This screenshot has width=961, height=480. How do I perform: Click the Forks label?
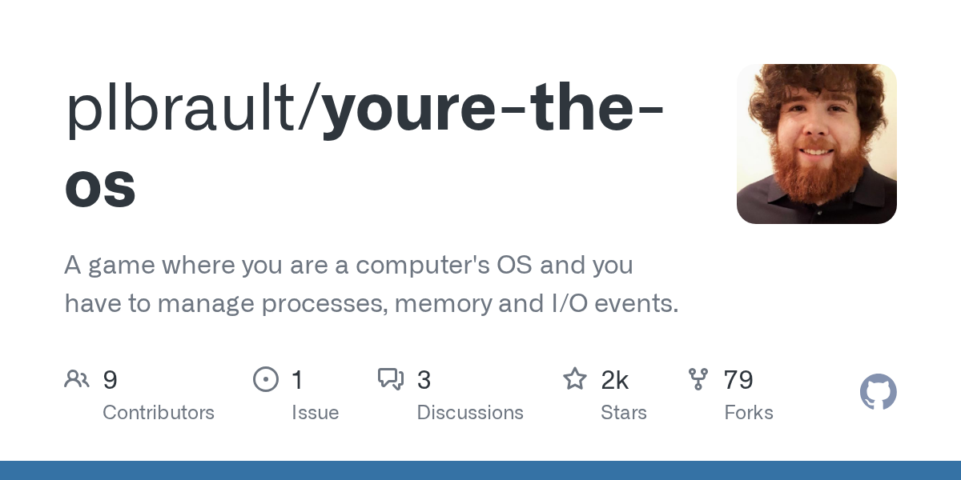749,413
